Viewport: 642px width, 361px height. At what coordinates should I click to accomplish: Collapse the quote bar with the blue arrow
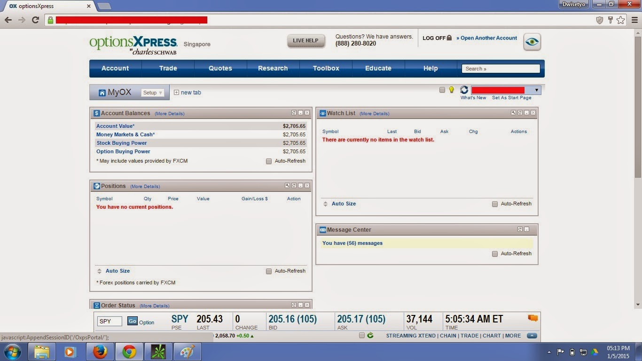(x=532, y=336)
